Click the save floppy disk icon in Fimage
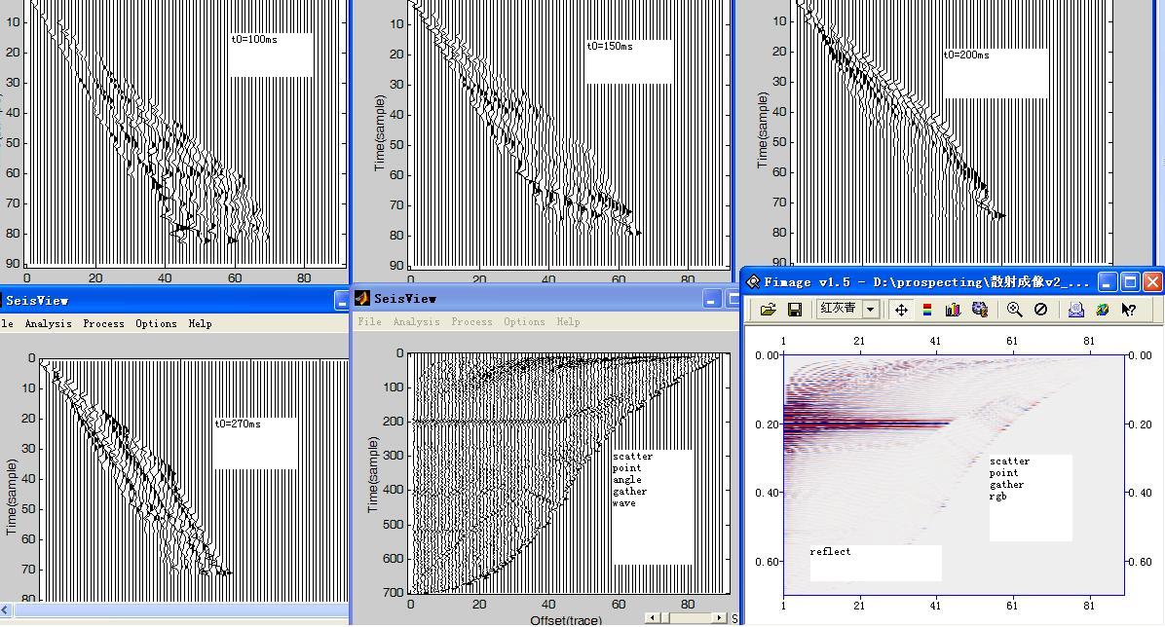 pos(794,310)
